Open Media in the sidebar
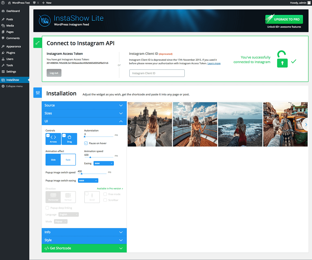 click(x=10, y=26)
